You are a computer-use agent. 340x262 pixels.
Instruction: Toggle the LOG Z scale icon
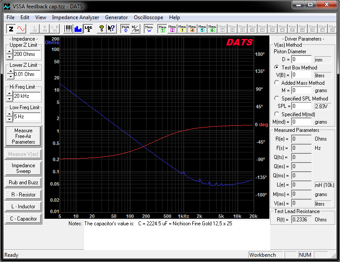(88, 28)
